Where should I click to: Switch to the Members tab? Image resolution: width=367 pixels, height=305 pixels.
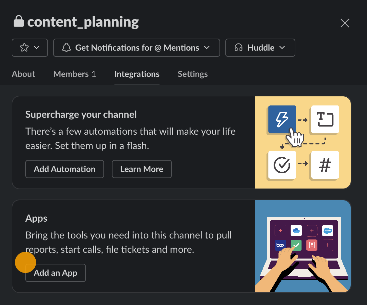pyautogui.click(x=75, y=74)
